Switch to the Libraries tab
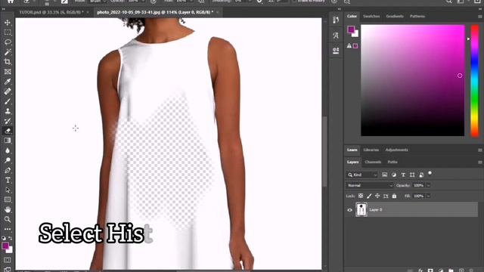Image resolution: width=484 pixels, height=272 pixels. click(371, 150)
